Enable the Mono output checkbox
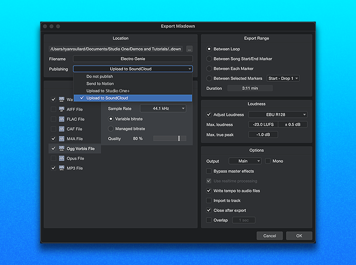 point(268,161)
